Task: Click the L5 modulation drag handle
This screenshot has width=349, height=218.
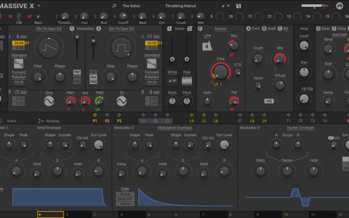Action: click(x=204, y=115)
